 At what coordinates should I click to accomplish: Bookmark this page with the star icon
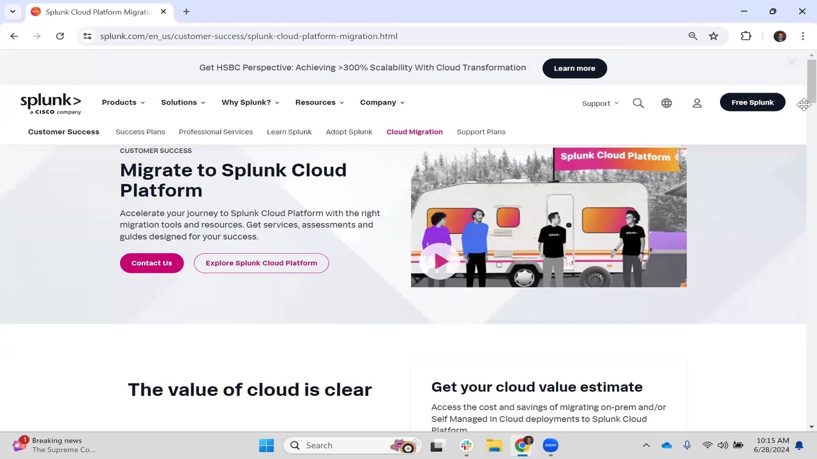coord(714,36)
